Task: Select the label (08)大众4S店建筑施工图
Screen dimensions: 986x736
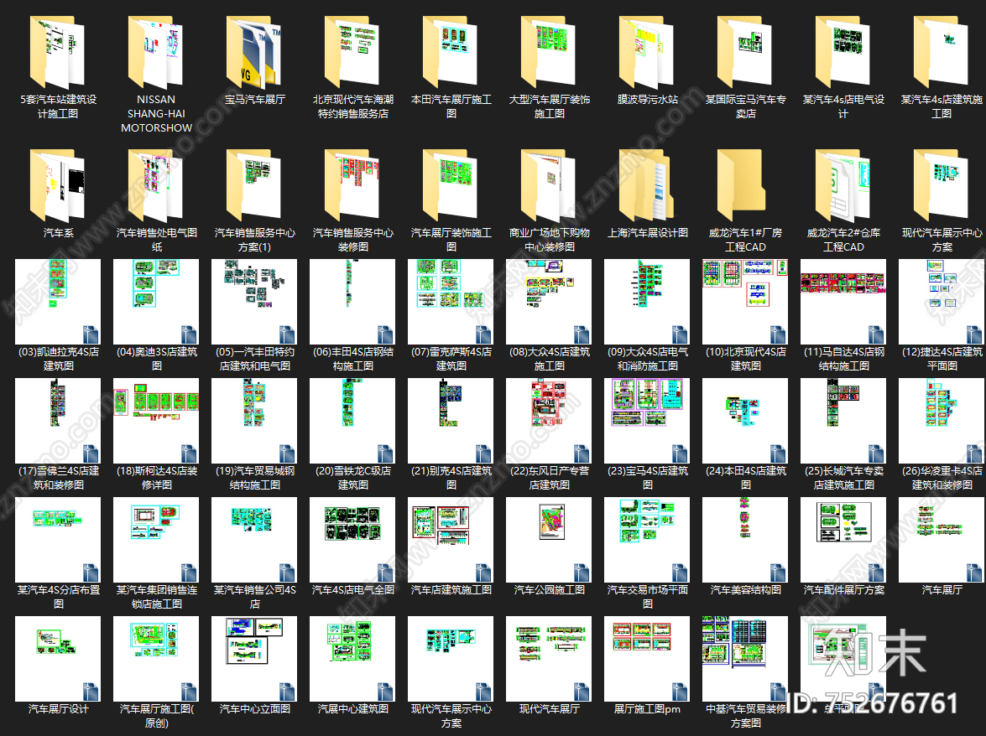Action: click(549, 359)
